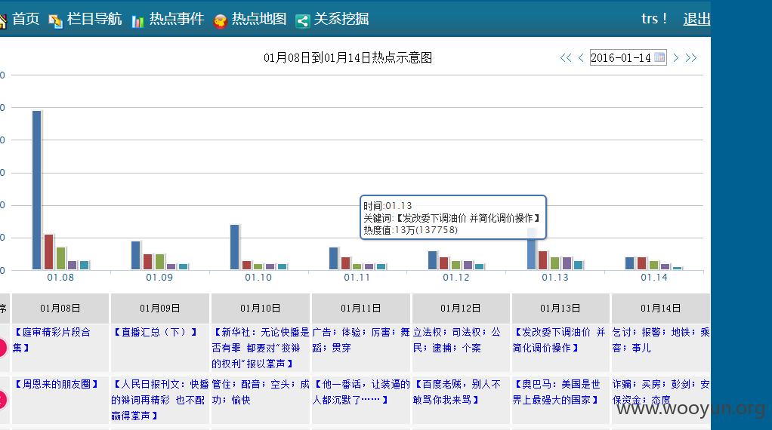
Task: Open keywords link 管住；配音；空头
Action: (261, 392)
